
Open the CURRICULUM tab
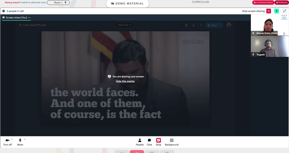click(200, 2)
